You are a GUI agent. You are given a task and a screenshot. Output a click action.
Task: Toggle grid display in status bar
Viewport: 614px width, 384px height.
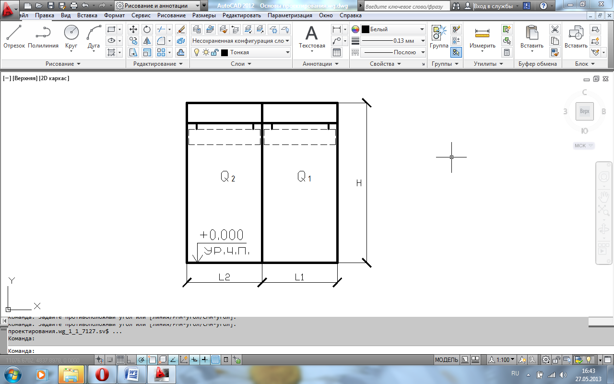coord(120,360)
